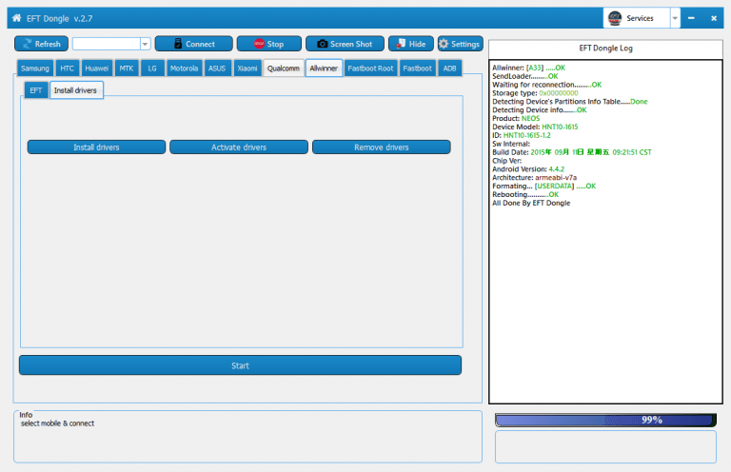
Task: Expand the Services dropdown arrow
Action: [675, 18]
